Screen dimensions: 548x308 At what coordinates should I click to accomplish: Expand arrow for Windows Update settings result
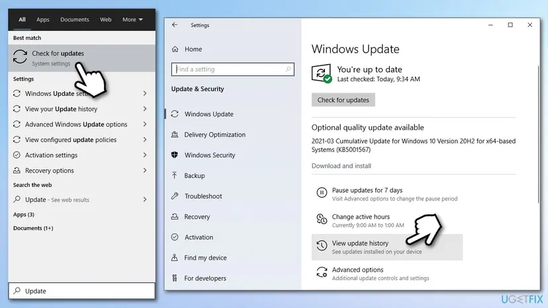(145, 94)
